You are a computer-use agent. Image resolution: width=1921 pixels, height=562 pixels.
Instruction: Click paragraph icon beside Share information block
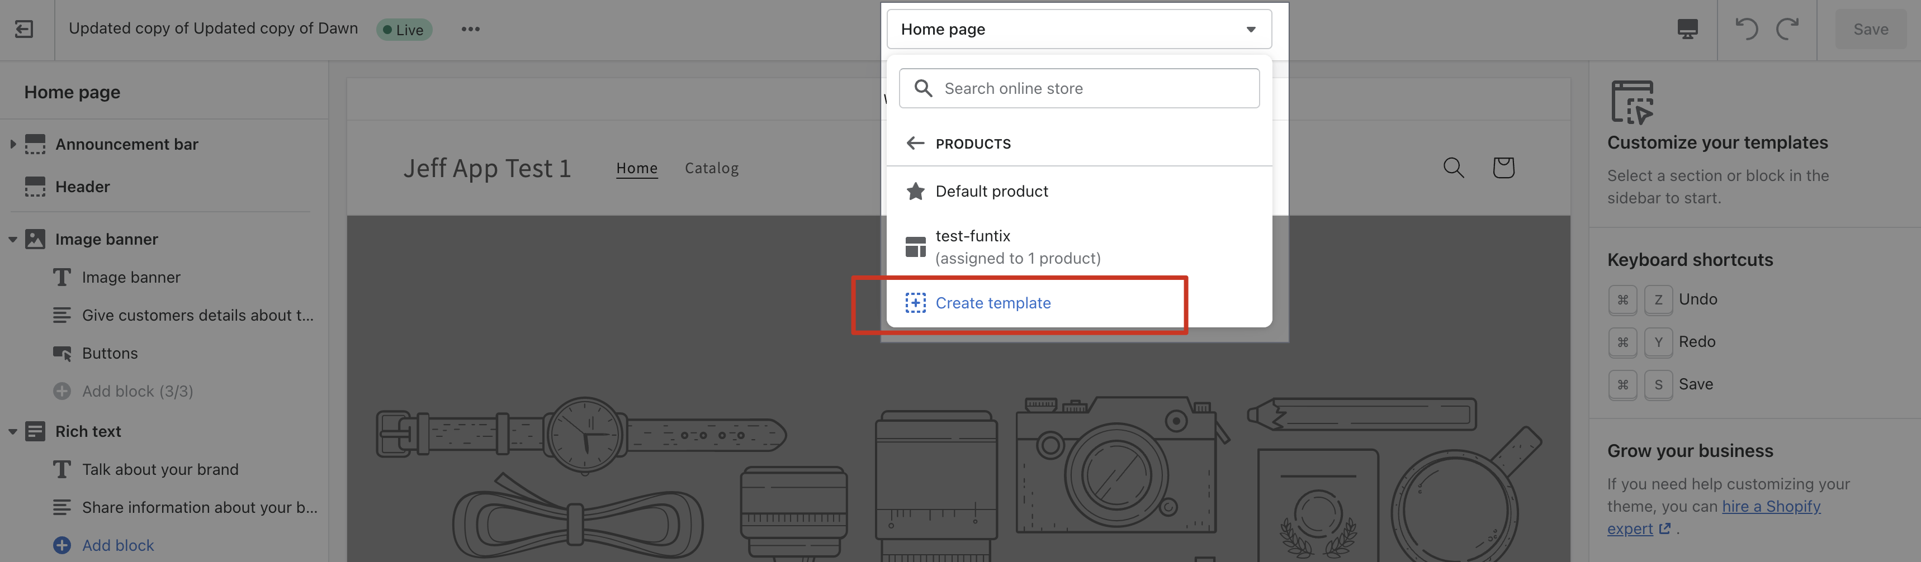[x=62, y=508]
